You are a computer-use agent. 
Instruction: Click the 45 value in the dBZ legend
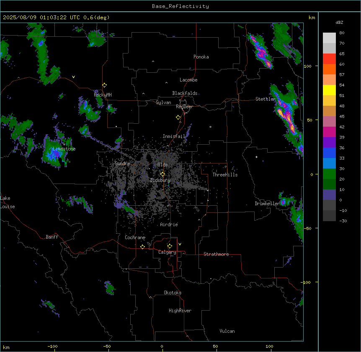[342, 117]
